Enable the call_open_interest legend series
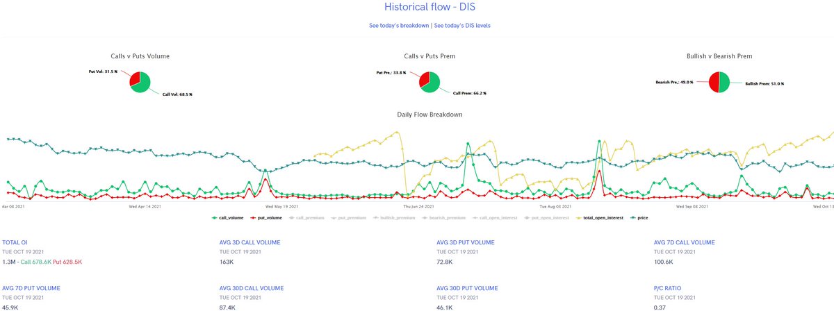Image resolution: width=834 pixels, height=320 pixels. click(496, 218)
